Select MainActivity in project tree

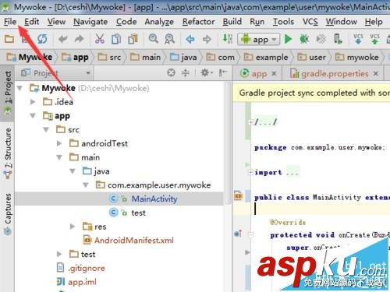click(119, 199)
